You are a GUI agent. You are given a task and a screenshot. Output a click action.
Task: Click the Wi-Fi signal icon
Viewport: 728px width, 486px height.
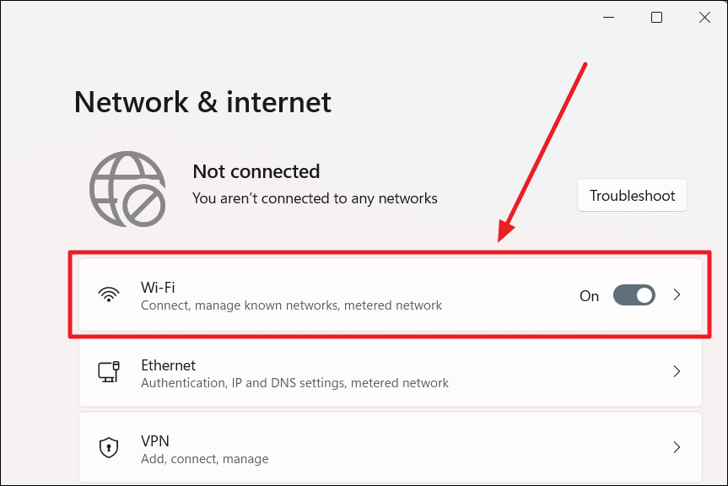[x=110, y=294]
